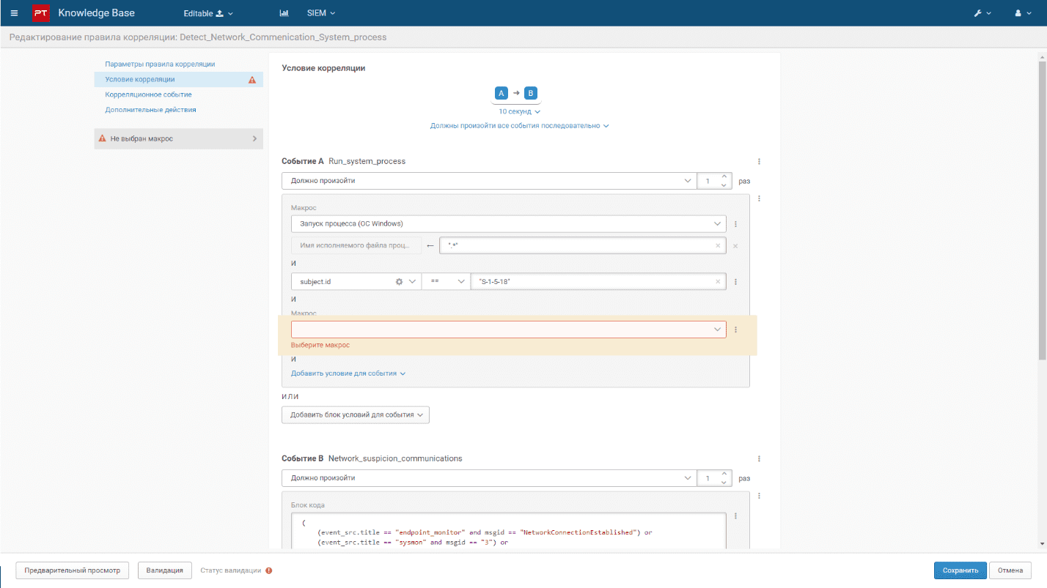Open options menu for the empty macro
The image size is (1047, 588).
[735, 330]
